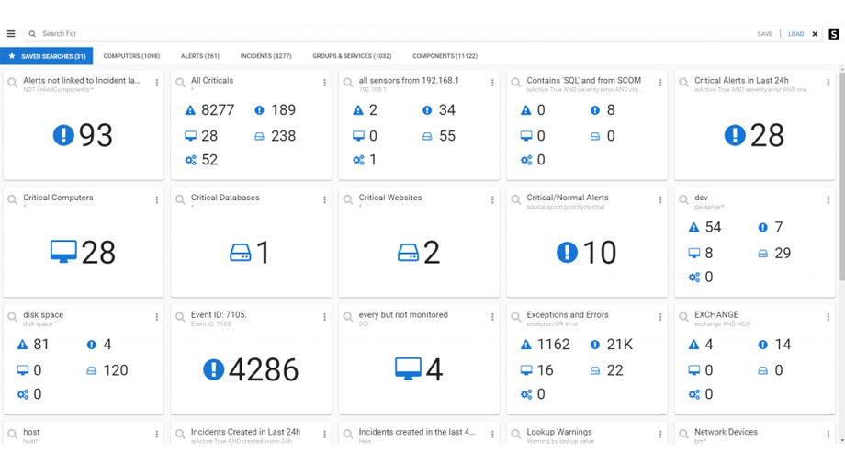The height and width of the screenshot is (476, 845).
Task: Click the every but not monitored title
Action: pos(403,315)
